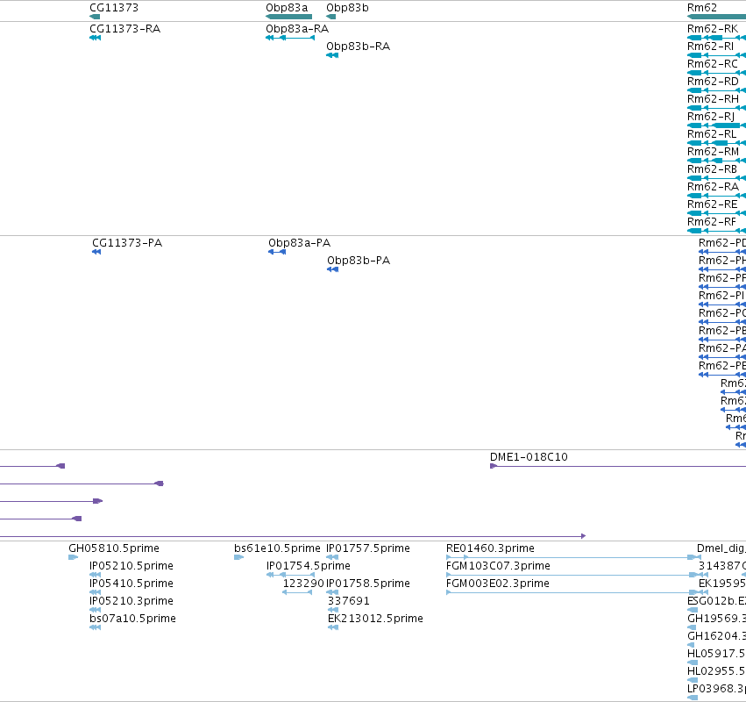Click the bs07a10.5prime label text
The height and width of the screenshot is (702, 746).
pos(132,618)
